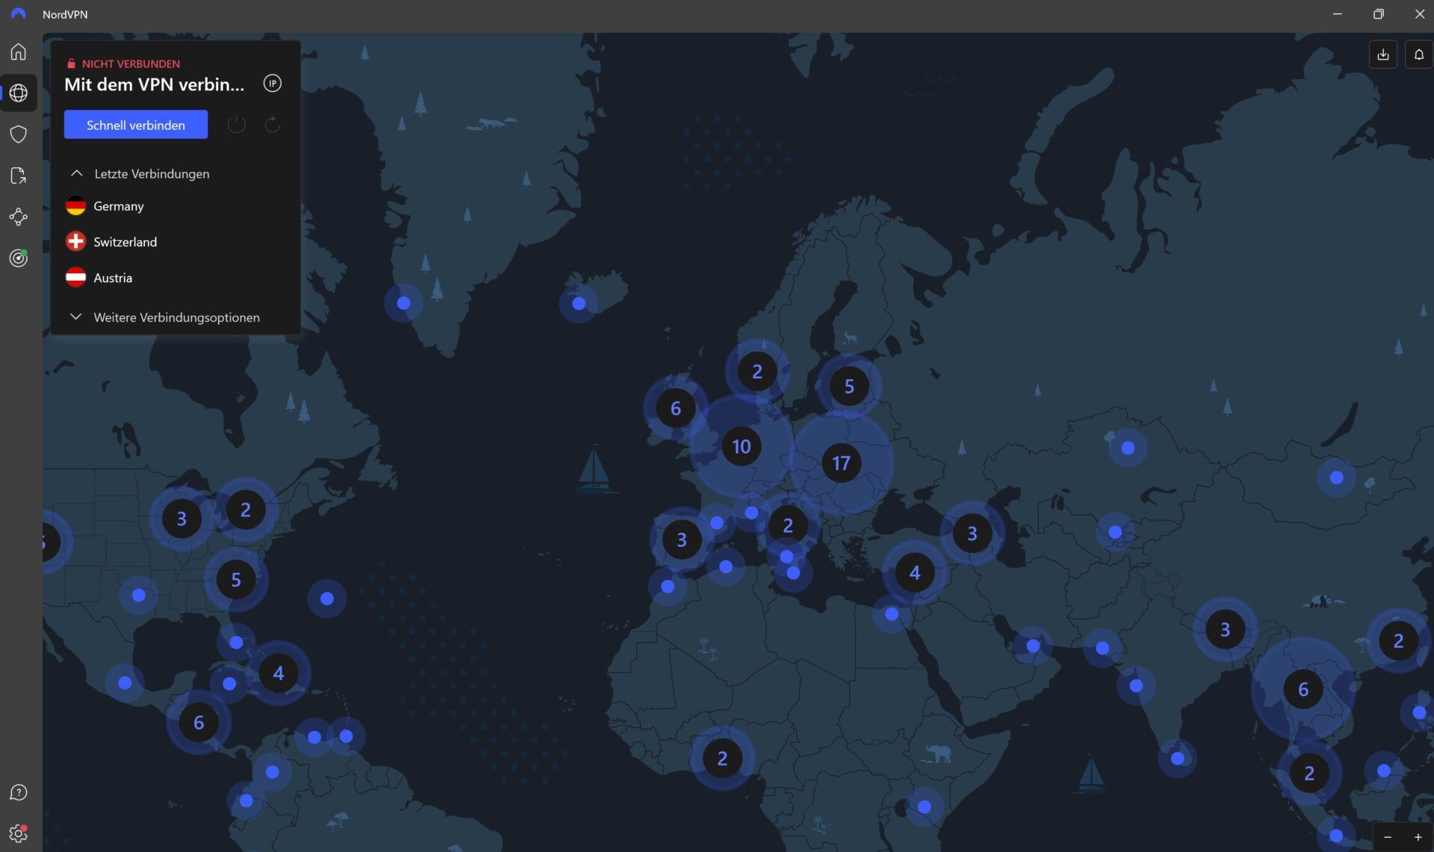Click the Baltic cluster marker 5
The image size is (1434, 852).
click(848, 386)
